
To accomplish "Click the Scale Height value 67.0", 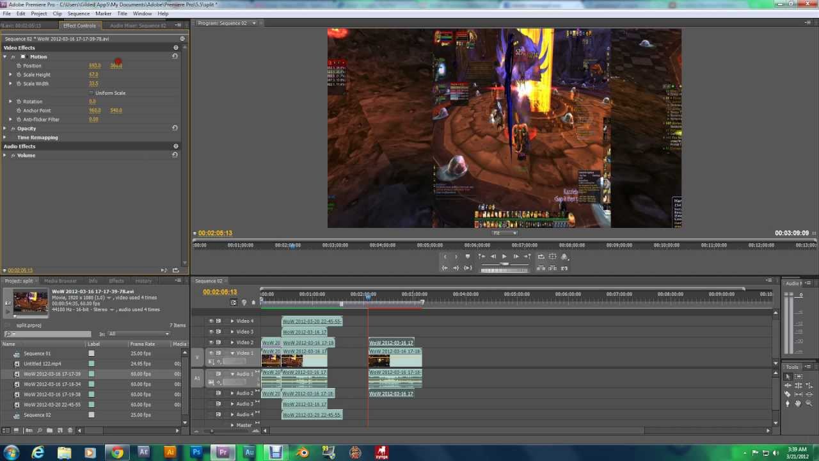I will (93, 74).
